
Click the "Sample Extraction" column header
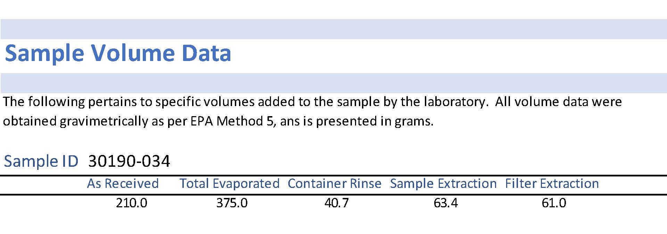coord(443,183)
